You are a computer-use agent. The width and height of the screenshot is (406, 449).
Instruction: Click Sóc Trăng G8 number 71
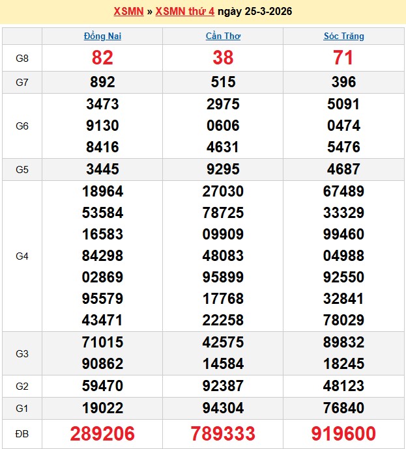point(343,58)
